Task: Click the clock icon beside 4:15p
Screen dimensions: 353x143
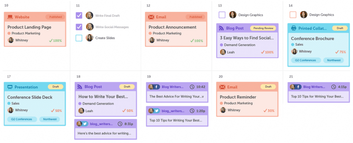Action: click(333, 87)
